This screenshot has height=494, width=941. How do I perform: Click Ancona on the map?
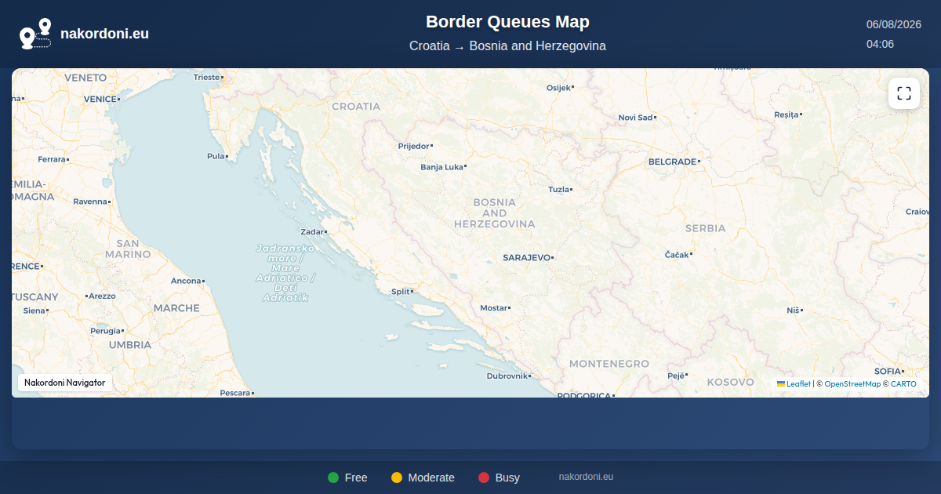point(186,281)
